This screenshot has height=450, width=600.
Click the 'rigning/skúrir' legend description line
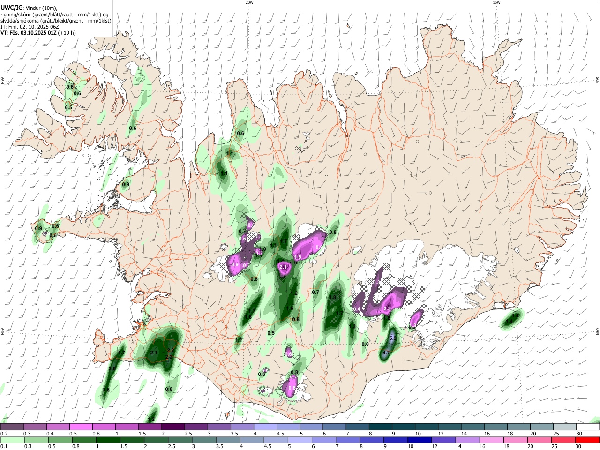54,15
